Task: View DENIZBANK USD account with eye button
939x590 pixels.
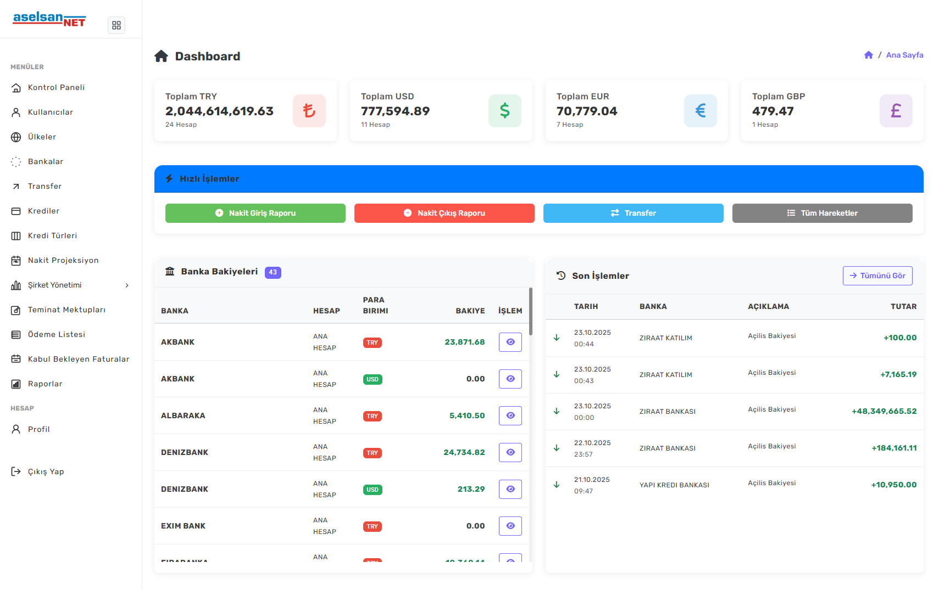Action: (510, 489)
